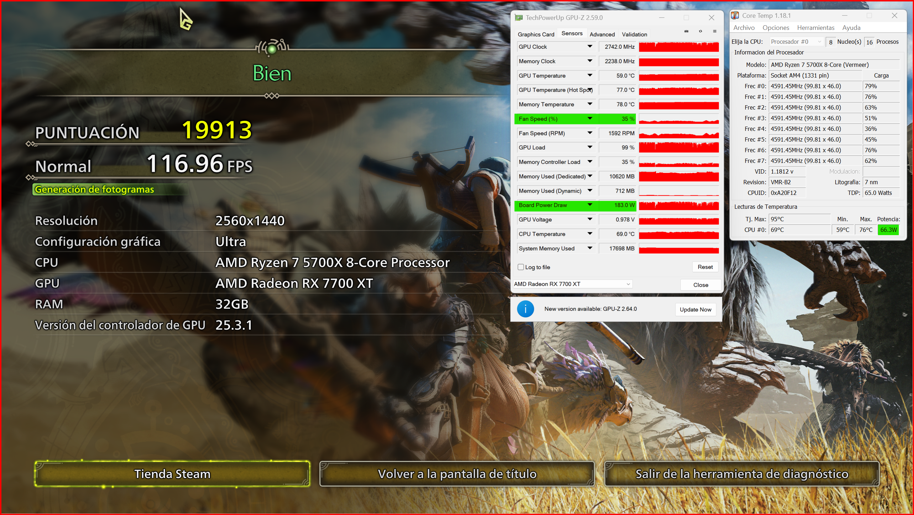Click the 59.0 °C GPU Temperature value
Image resolution: width=914 pixels, height=515 pixels.
[617, 75]
